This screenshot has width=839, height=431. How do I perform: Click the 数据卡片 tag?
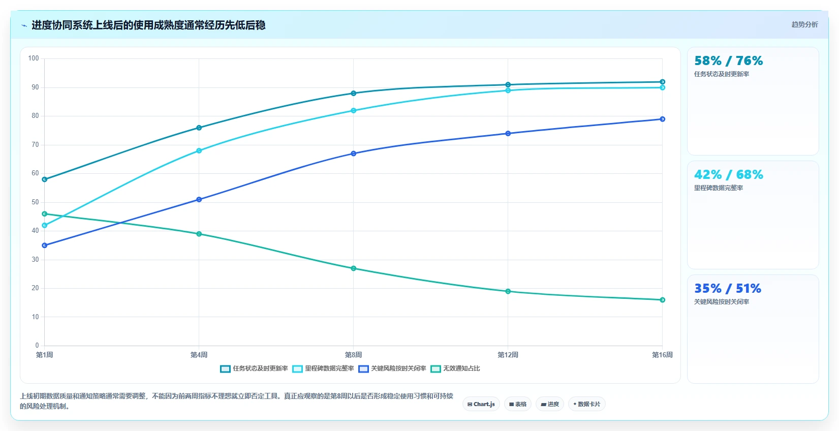(587, 404)
